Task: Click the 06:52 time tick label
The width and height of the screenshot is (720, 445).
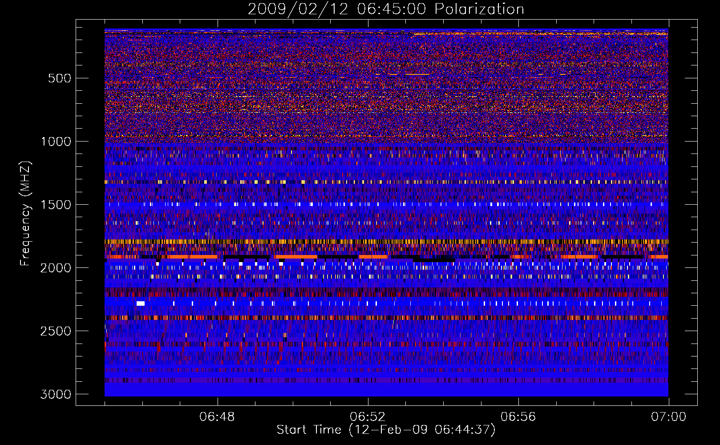Action: tap(368, 417)
